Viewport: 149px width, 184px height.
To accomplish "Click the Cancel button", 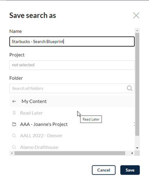I will click(x=104, y=170).
